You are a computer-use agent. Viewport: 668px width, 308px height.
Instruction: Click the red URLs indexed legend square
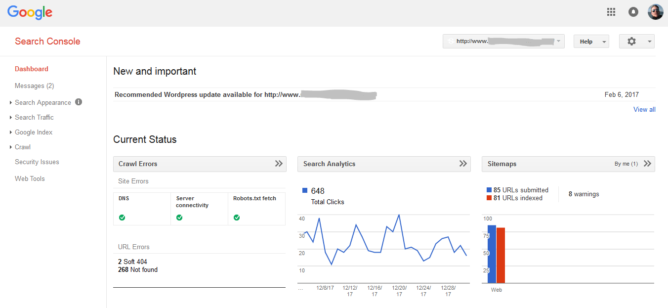489,198
